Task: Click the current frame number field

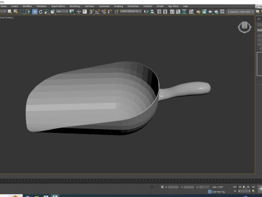Action: coord(244,191)
